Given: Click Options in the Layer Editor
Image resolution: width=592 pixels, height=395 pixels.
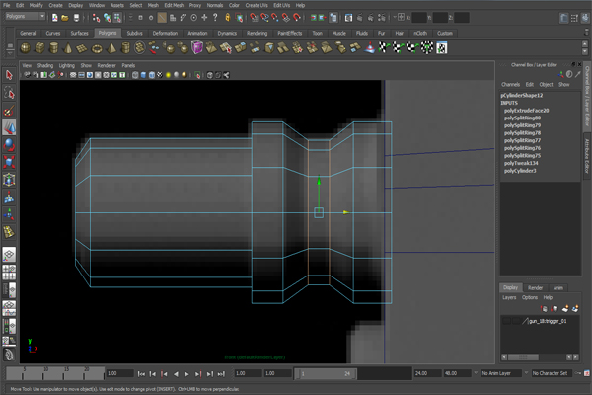Looking at the screenshot, I should (x=529, y=298).
